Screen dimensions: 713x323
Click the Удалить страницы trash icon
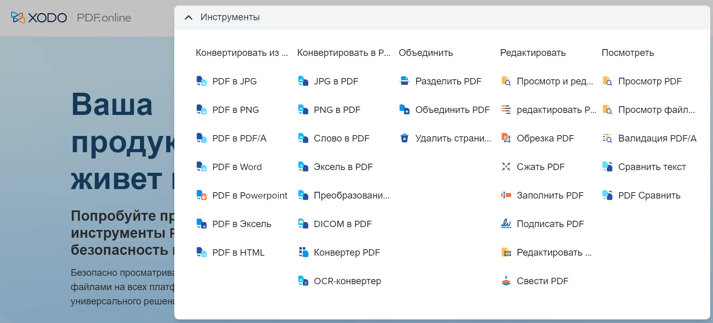[405, 138]
